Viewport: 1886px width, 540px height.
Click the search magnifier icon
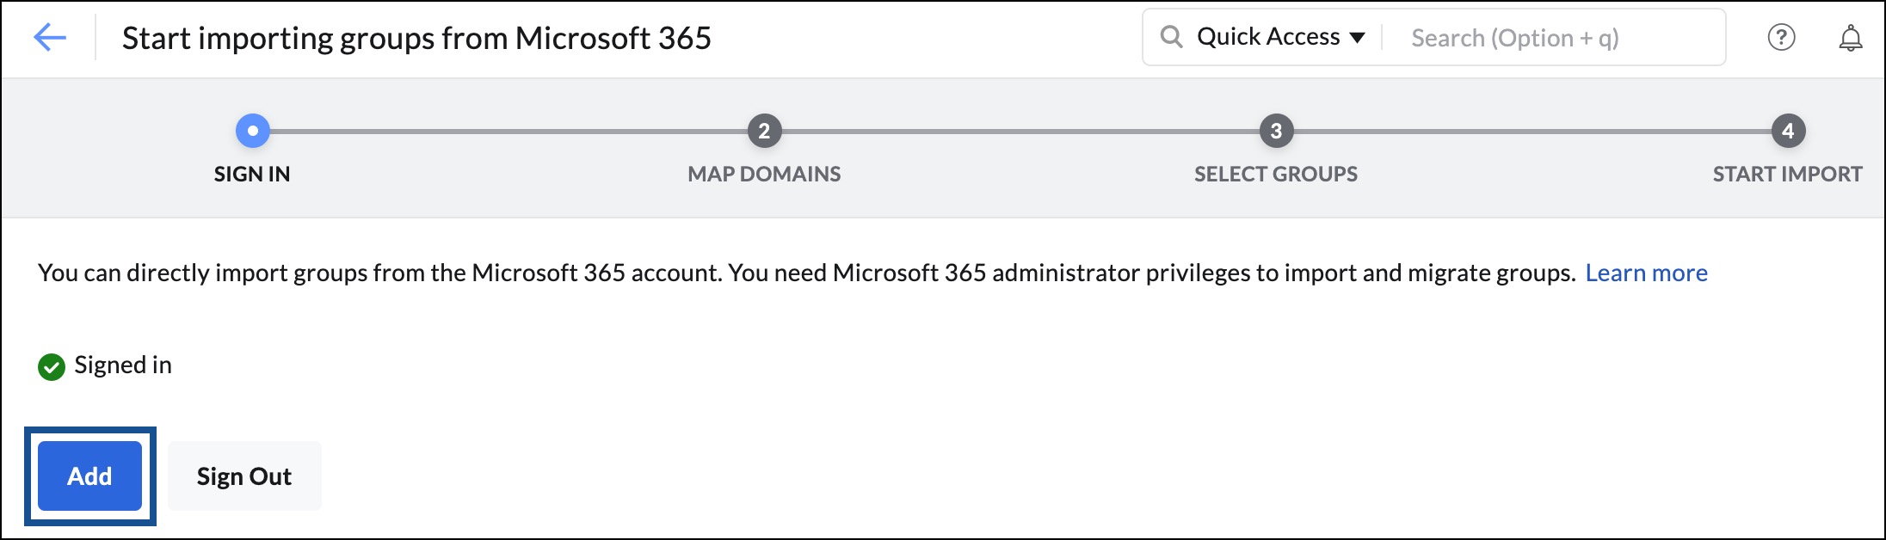coord(1171,37)
